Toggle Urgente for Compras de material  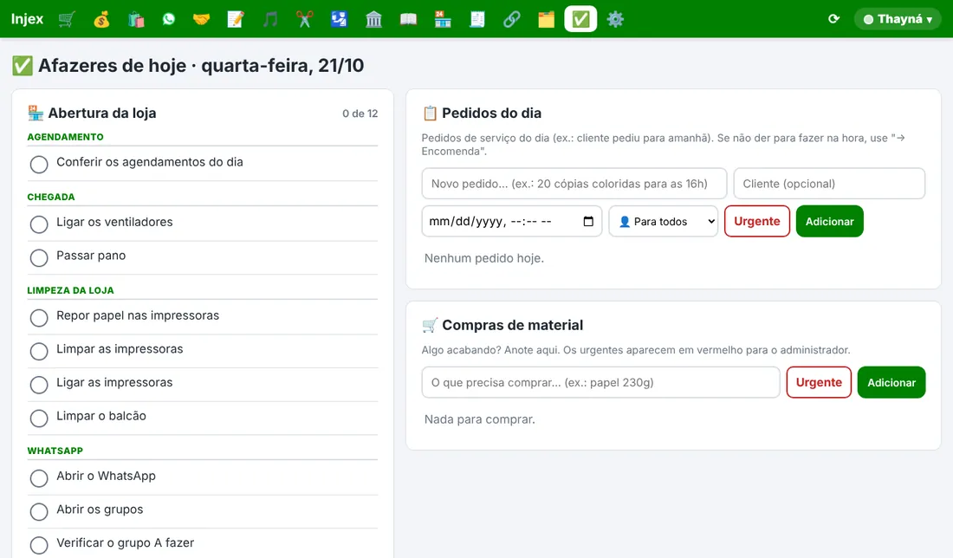click(x=819, y=382)
